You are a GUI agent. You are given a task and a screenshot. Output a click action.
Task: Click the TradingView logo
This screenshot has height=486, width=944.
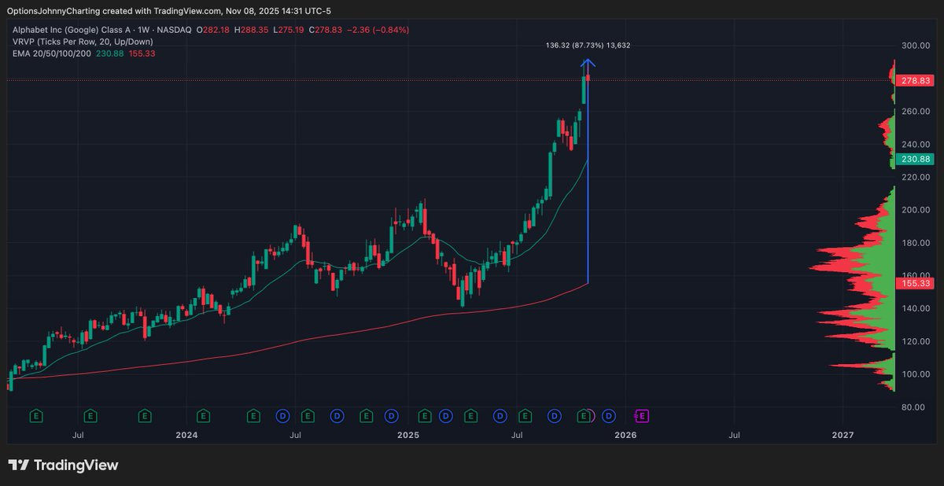[63, 465]
